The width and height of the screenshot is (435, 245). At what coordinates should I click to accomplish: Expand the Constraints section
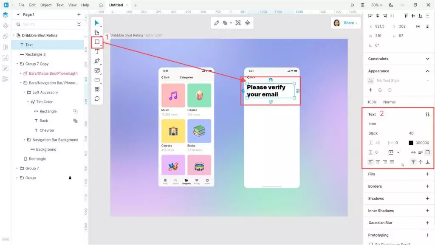pyautogui.click(x=427, y=59)
